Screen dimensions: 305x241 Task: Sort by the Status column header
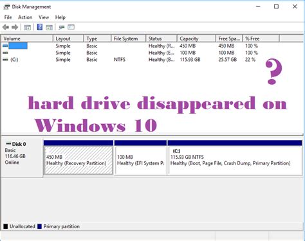162,39
